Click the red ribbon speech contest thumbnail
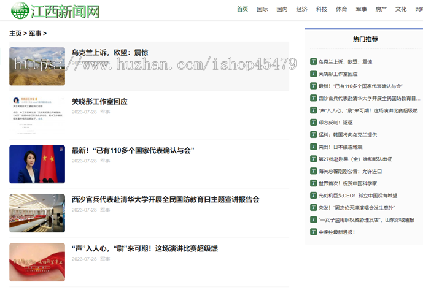423x290 pixels. (x=37, y=262)
